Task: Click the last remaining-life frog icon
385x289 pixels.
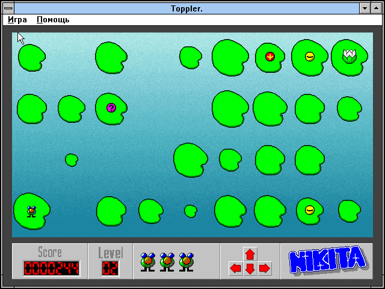Action: point(186,263)
